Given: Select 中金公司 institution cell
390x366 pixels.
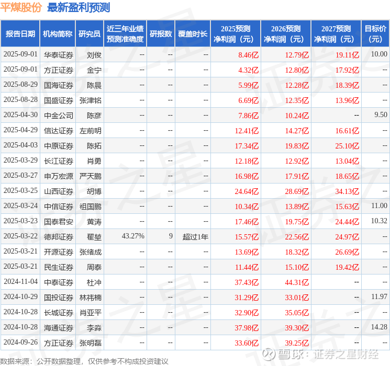Looking at the screenshot, I should [59, 116].
